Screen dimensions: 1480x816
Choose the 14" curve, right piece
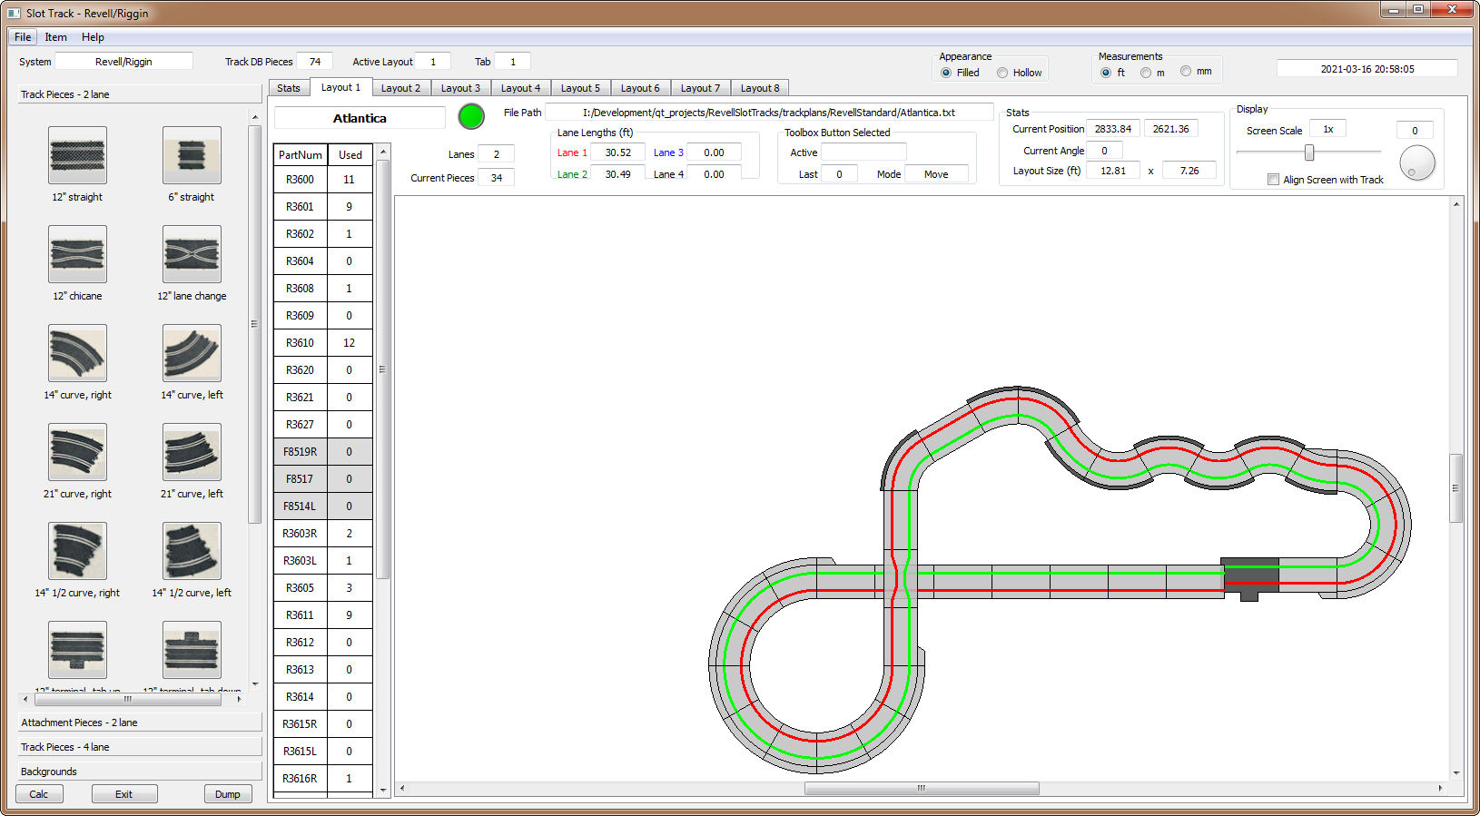point(77,353)
